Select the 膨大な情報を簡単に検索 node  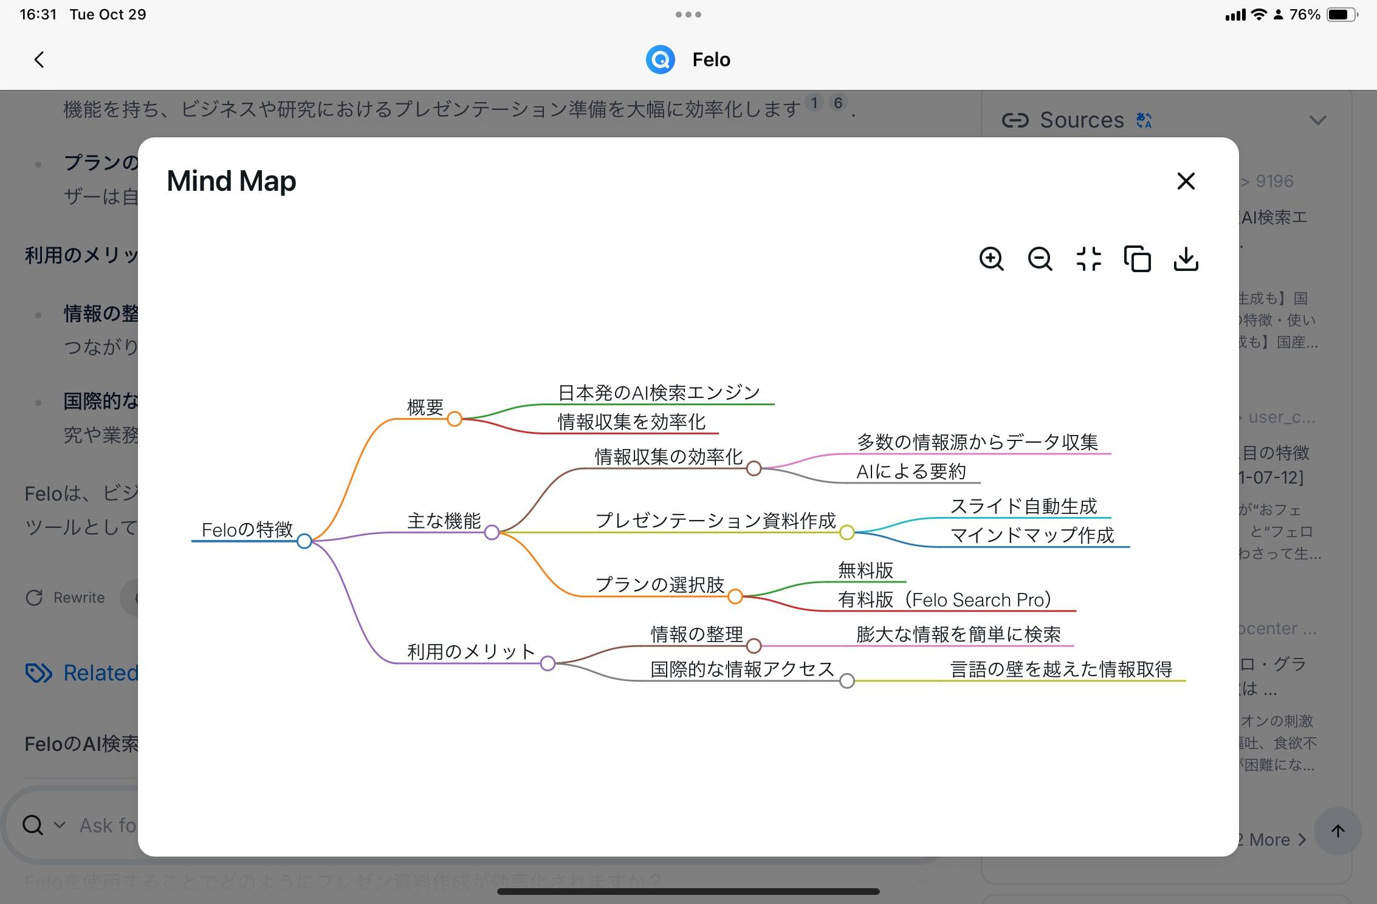[x=958, y=634]
